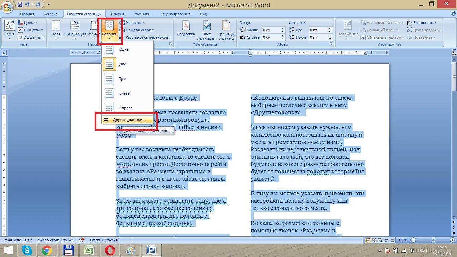Switch to the Вид ribbon tab
This screenshot has height=257, width=457.
point(203,14)
